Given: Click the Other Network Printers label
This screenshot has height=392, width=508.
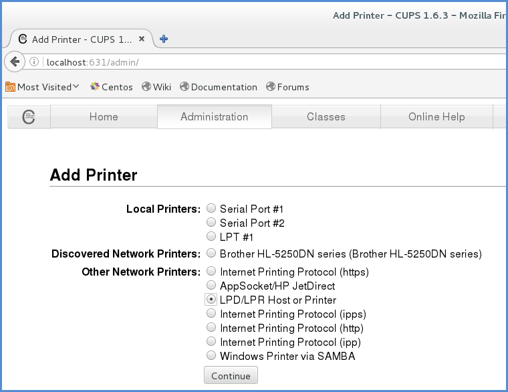Looking at the screenshot, I should pyautogui.click(x=141, y=272).
